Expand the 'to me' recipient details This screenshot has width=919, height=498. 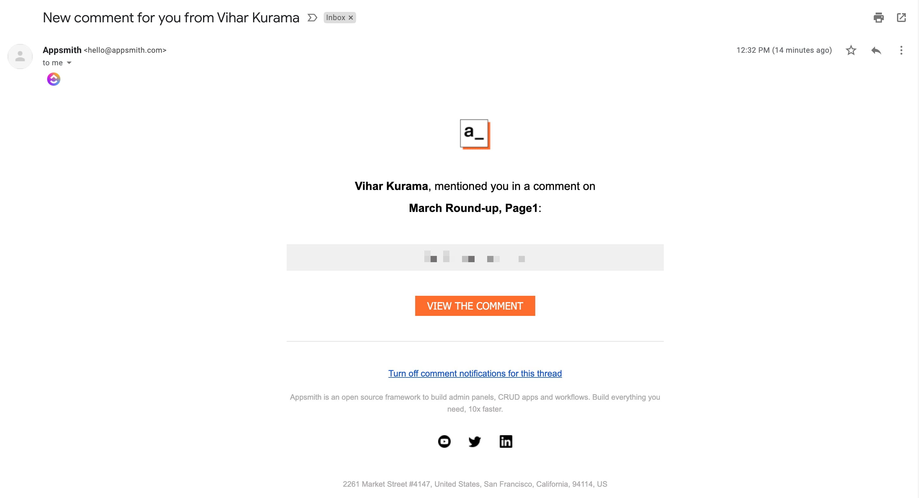(69, 63)
